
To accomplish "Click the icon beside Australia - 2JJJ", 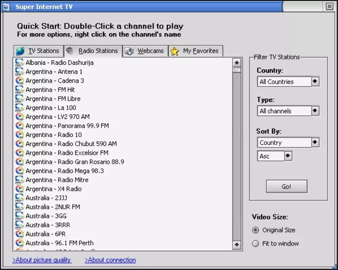I will pos(19,198).
